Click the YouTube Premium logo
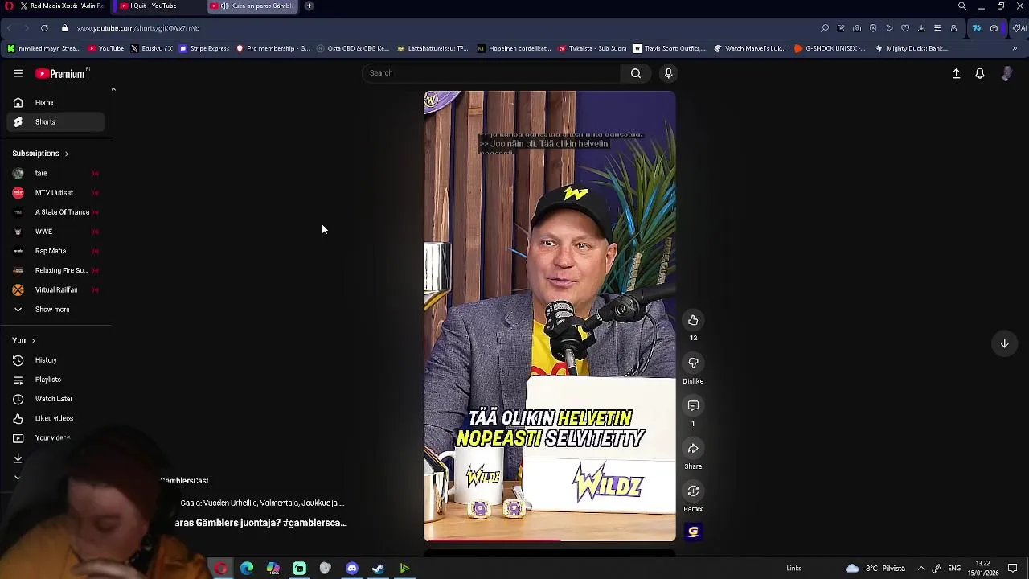The image size is (1029, 579). click(60, 73)
